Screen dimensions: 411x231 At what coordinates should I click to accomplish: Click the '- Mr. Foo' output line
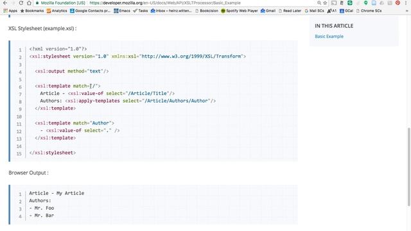click(x=41, y=208)
